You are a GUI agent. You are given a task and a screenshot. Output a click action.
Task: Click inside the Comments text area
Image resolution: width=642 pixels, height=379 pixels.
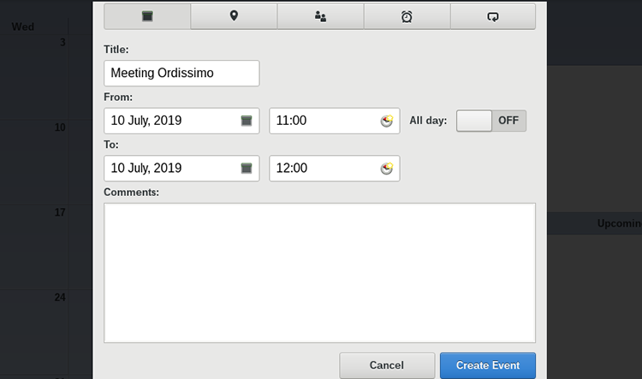pos(320,273)
